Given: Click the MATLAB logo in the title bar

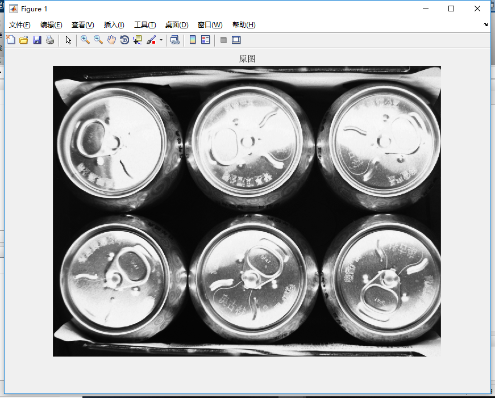Looking at the screenshot, I should pos(13,9).
